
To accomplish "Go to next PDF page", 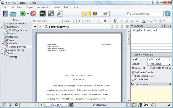I will tap(41, 105).
